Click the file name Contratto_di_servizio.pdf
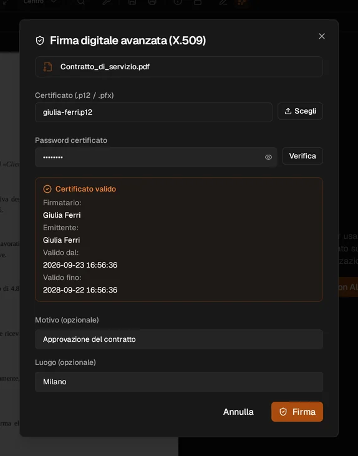This screenshot has height=456, width=358. (105, 67)
